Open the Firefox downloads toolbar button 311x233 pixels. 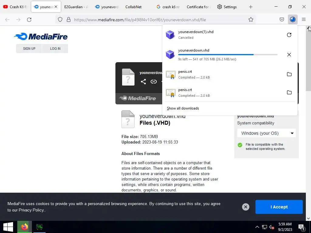click(x=292, y=19)
